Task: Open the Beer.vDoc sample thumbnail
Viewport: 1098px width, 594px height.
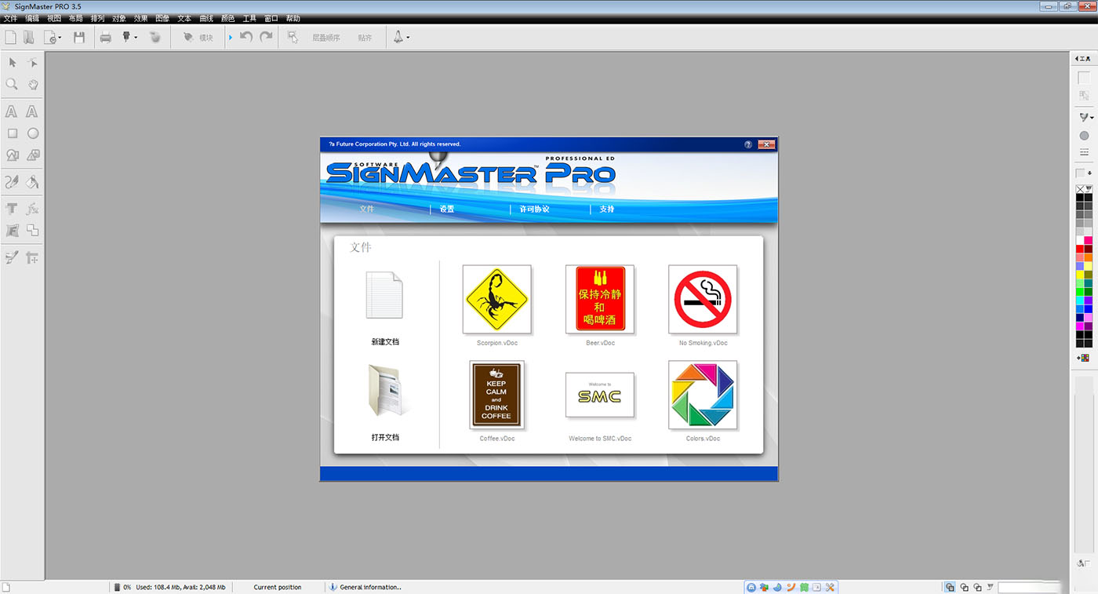Action: tap(600, 300)
